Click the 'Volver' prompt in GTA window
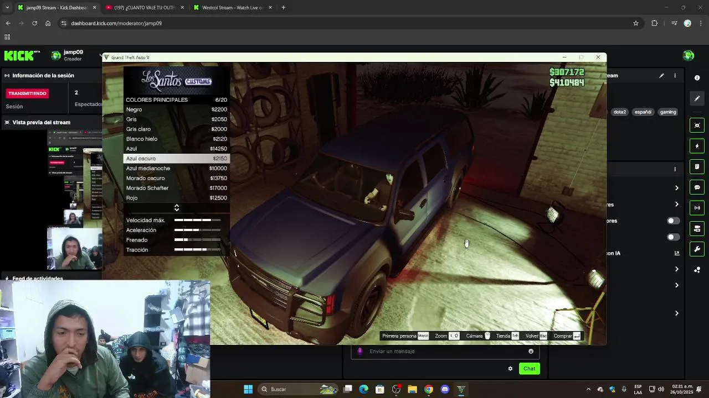 tap(536, 336)
